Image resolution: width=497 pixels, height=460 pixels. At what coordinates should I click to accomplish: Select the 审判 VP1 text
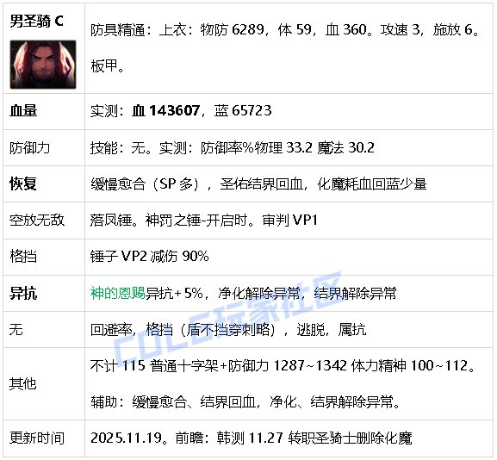tap(290, 220)
